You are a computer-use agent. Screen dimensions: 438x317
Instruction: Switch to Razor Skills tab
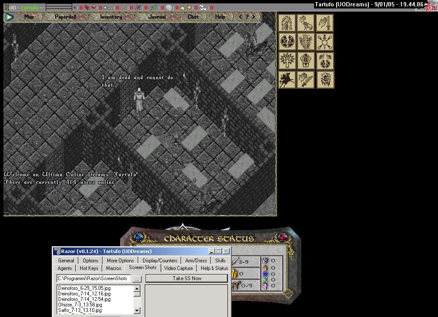pyautogui.click(x=220, y=260)
